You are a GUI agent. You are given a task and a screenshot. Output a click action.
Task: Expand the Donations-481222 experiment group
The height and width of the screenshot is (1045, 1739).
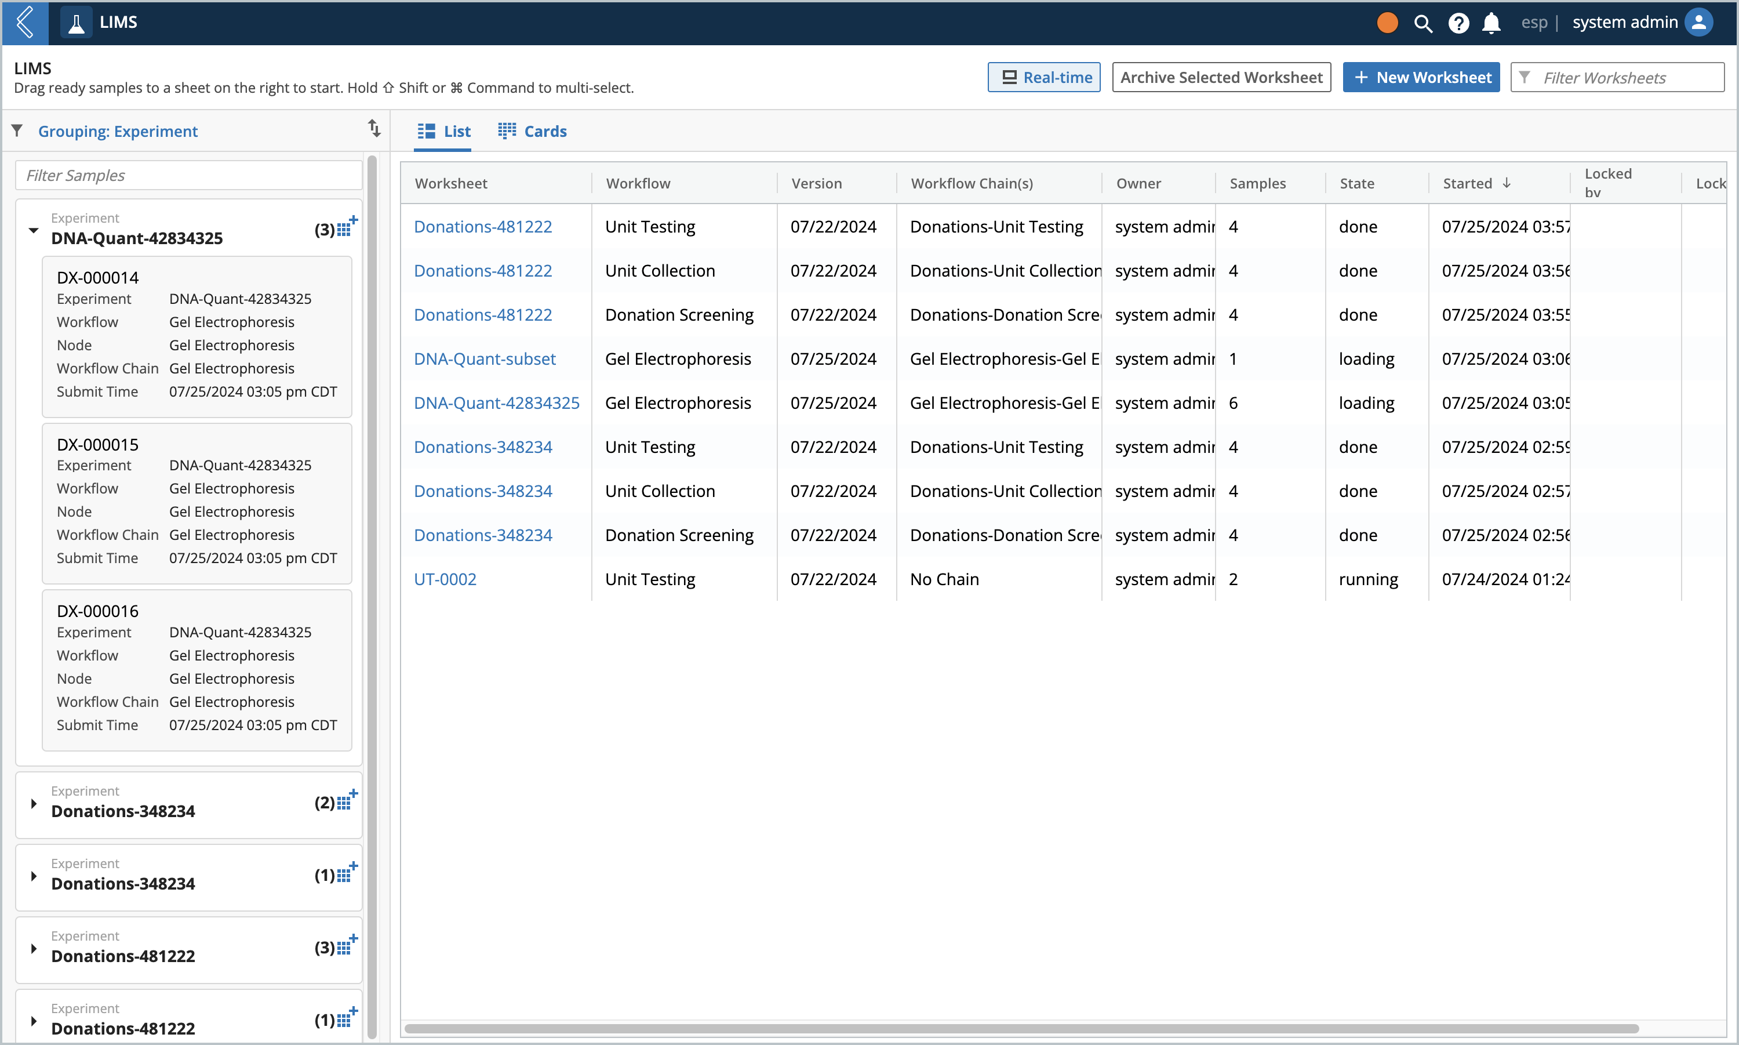click(x=34, y=947)
